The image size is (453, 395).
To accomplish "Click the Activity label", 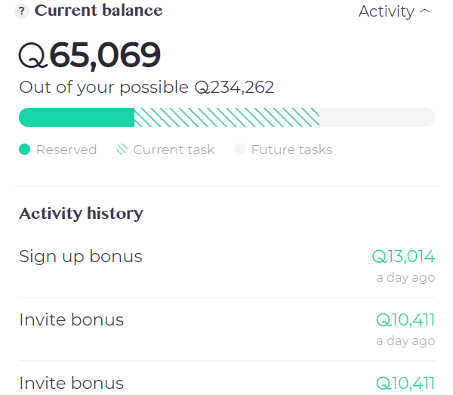I will (387, 11).
